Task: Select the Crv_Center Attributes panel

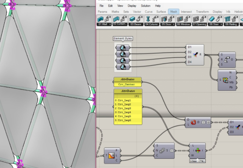Action: coord(128,82)
